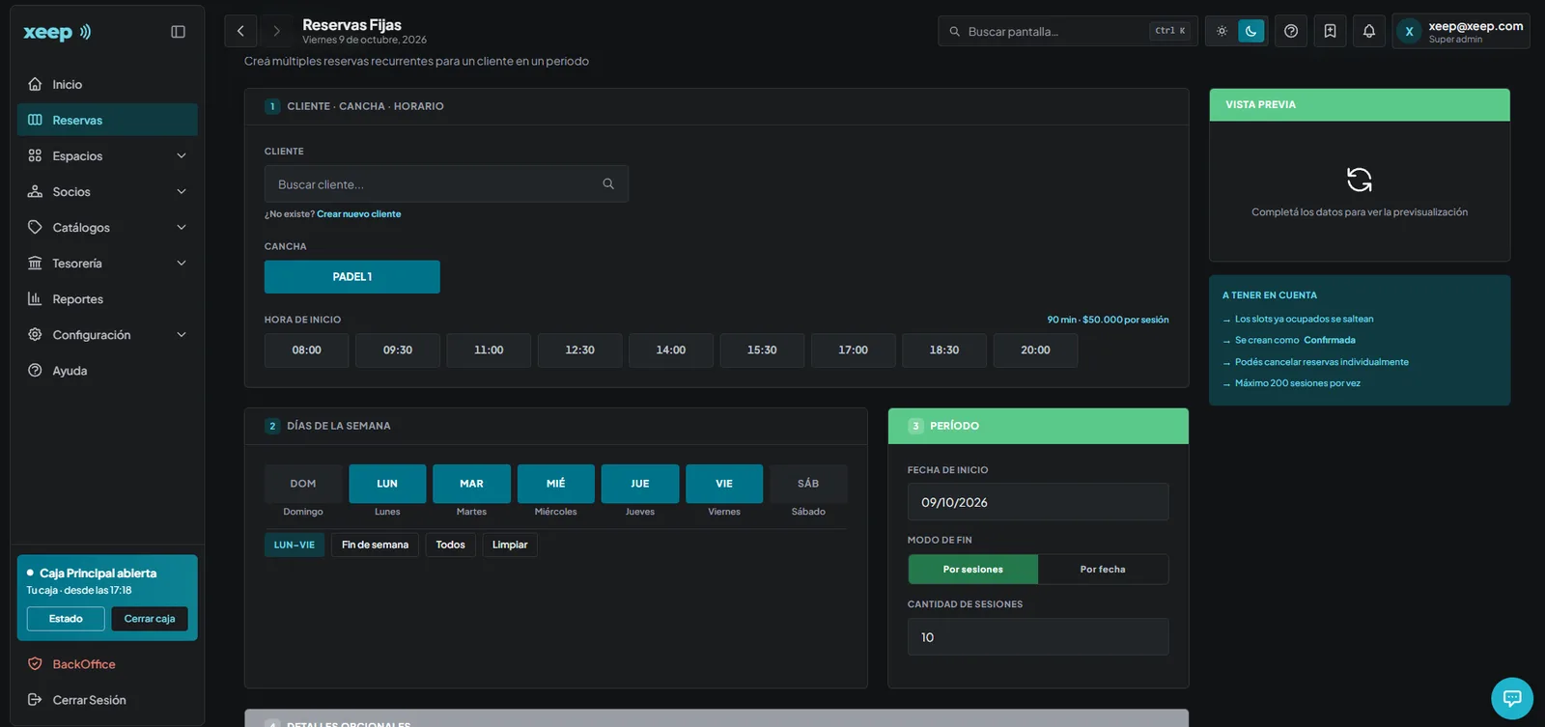Toggle MIÉ (Miércoles) day

pyautogui.click(x=556, y=484)
